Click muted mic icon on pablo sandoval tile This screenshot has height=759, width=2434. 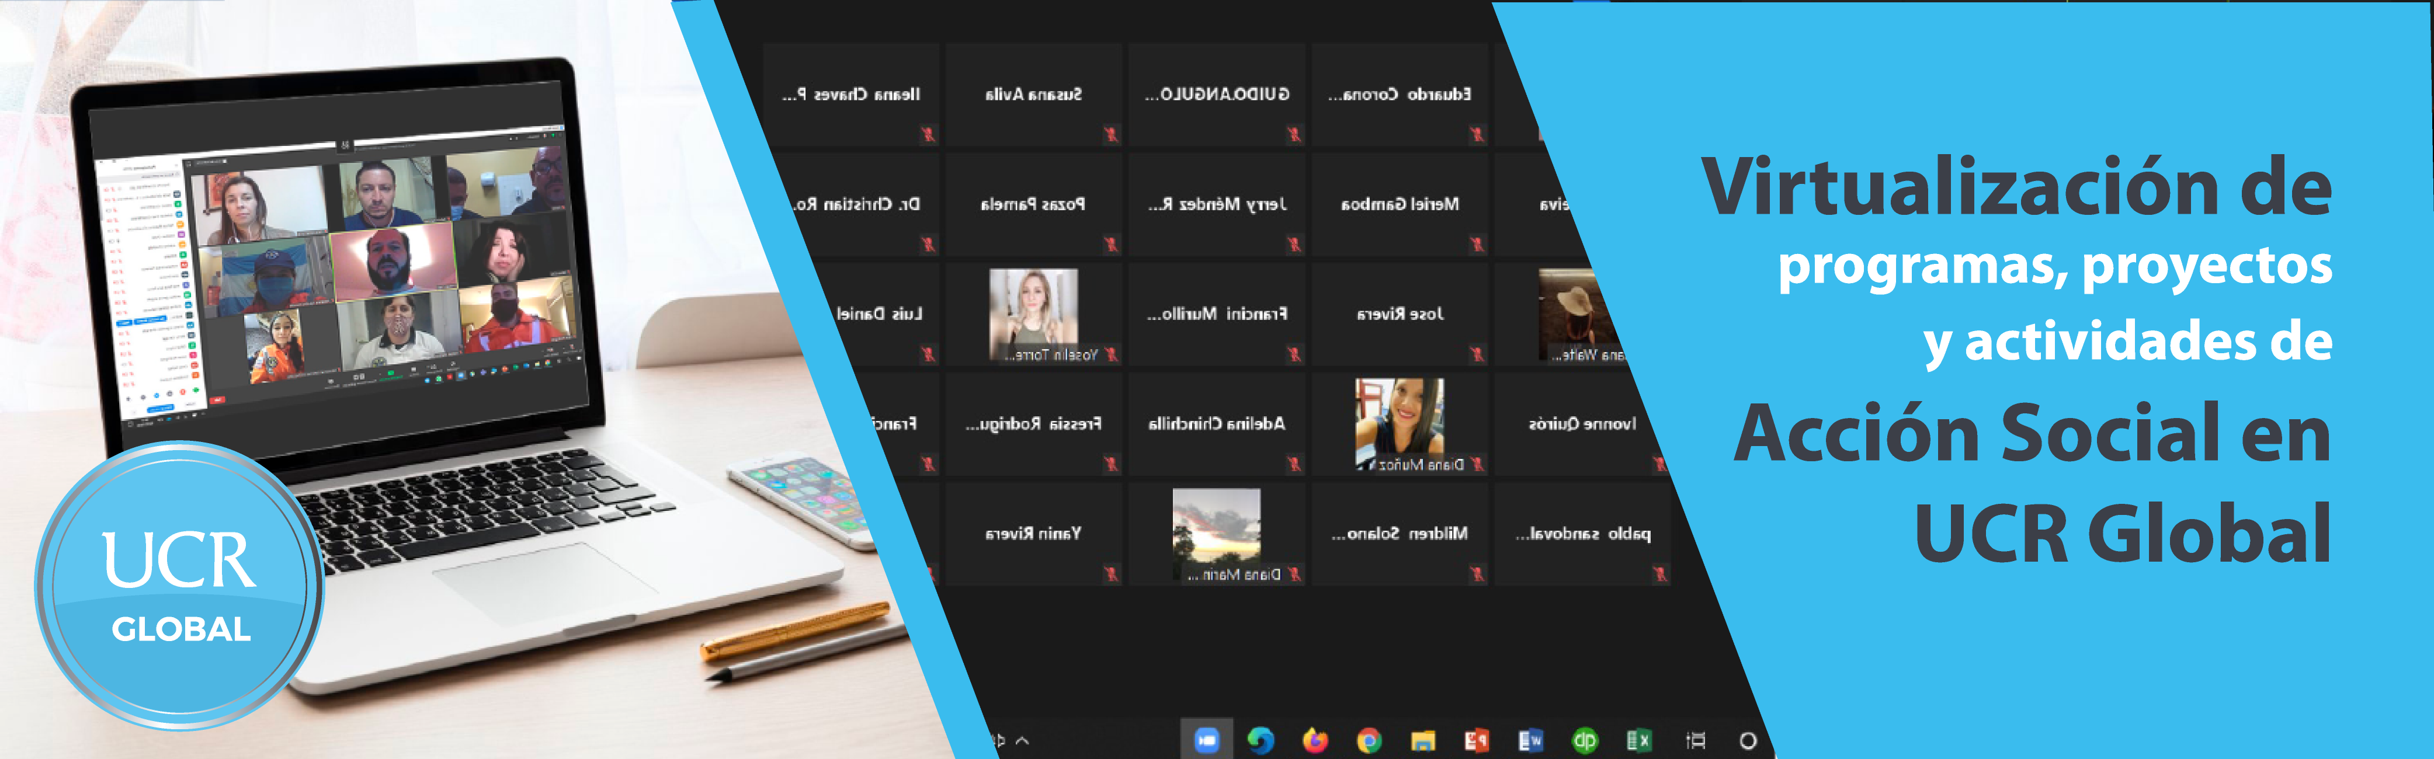(1660, 574)
